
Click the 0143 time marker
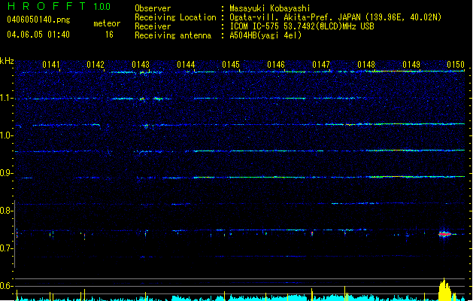(141, 64)
